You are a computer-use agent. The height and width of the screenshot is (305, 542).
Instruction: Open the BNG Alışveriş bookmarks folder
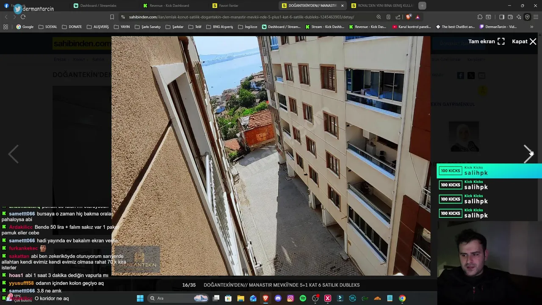[x=220, y=27]
